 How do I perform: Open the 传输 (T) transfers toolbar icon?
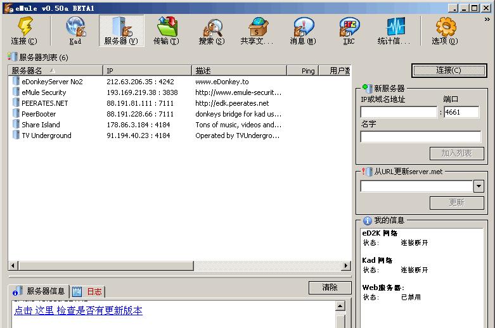(x=167, y=26)
